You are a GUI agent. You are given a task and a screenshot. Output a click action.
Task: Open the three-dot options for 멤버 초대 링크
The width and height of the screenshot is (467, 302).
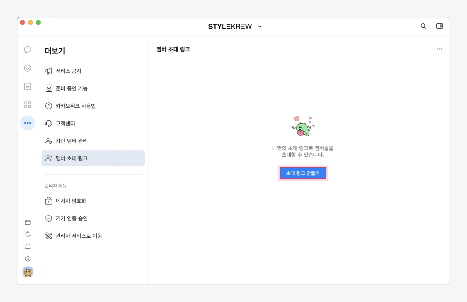click(439, 49)
